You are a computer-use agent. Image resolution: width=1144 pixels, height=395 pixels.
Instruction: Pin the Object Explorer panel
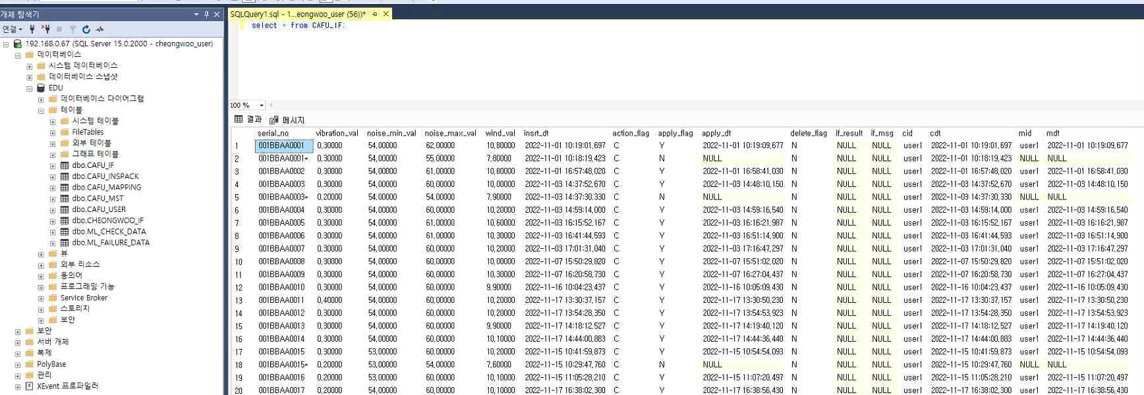[206, 14]
